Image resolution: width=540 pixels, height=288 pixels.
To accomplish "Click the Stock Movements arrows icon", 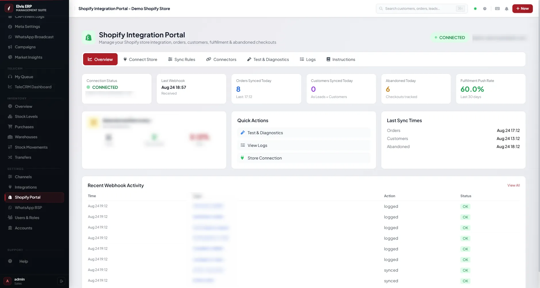I will [x=10, y=147].
